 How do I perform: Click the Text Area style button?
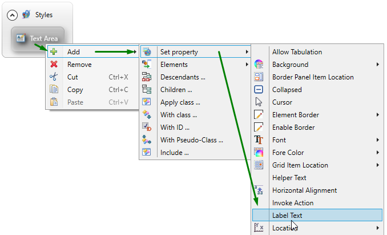tap(38, 39)
